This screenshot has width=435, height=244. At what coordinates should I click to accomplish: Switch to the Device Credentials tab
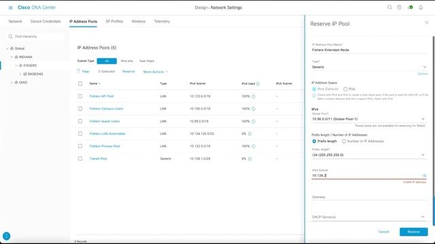tap(46, 21)
